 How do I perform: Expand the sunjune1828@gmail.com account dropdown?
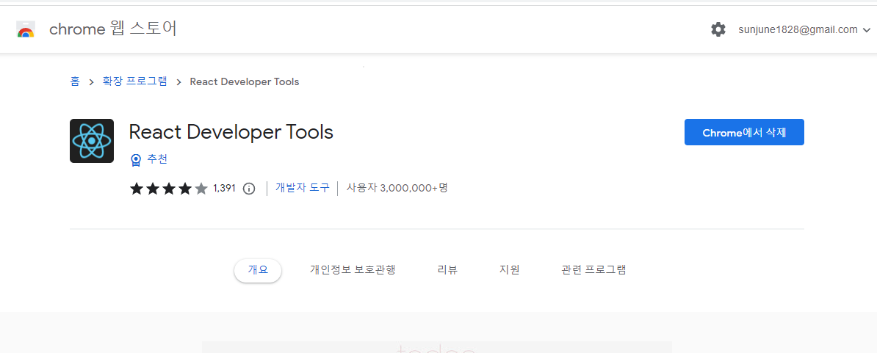804,29
